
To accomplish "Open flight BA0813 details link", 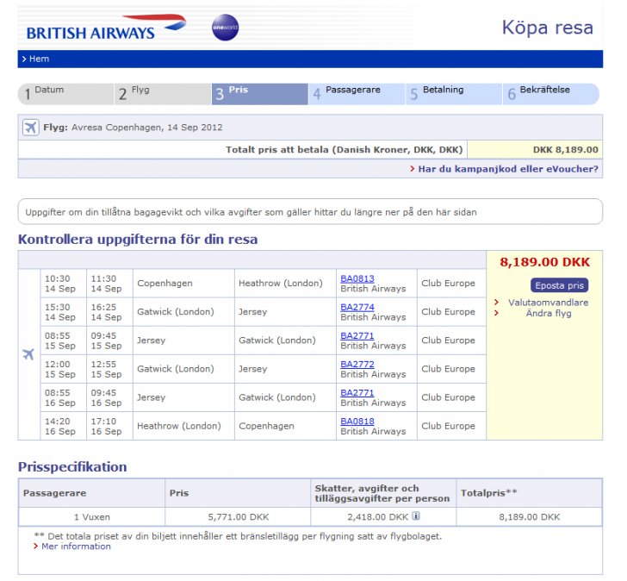I will tap(357, 278).
